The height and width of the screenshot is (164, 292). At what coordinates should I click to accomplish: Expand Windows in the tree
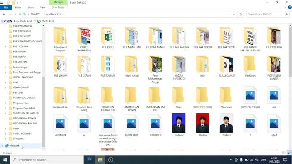(x=5, y=138)
